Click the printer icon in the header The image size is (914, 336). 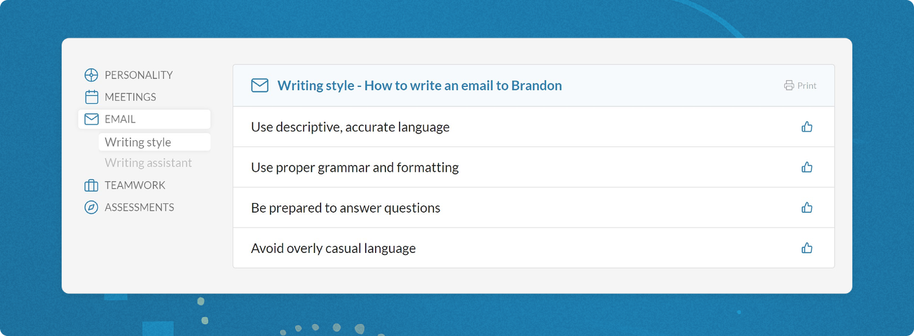click(789, 86)
